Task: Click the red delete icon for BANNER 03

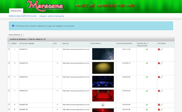Action: click(x=159, y=91)
